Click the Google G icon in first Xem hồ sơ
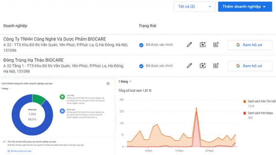The height and width of the screenshot is (155, 276). tap(238, 45)
